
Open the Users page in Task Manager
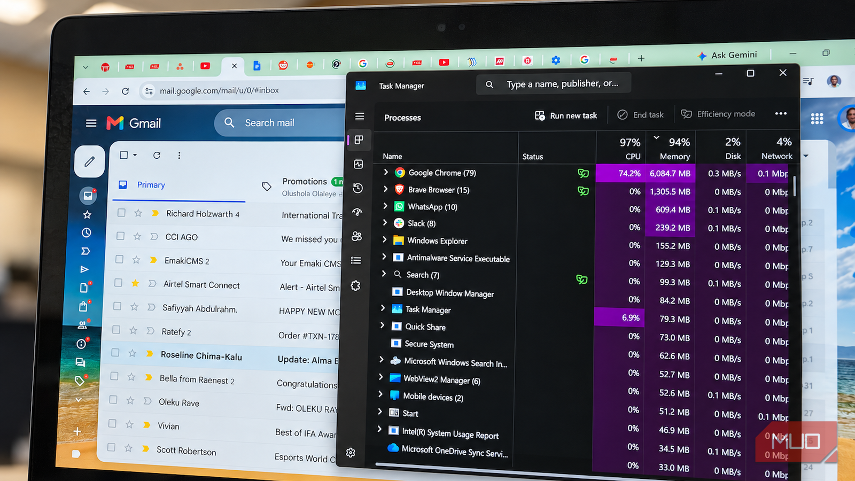[x=357, y=236]
